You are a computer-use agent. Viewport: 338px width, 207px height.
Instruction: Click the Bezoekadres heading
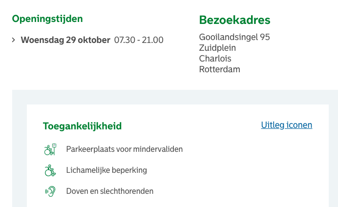click(234, 21)
